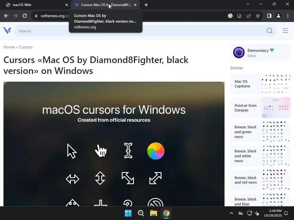The height and width of the screenshot is (220, 294).
Task: Open Windows Start menu
Action: [128, 213]
